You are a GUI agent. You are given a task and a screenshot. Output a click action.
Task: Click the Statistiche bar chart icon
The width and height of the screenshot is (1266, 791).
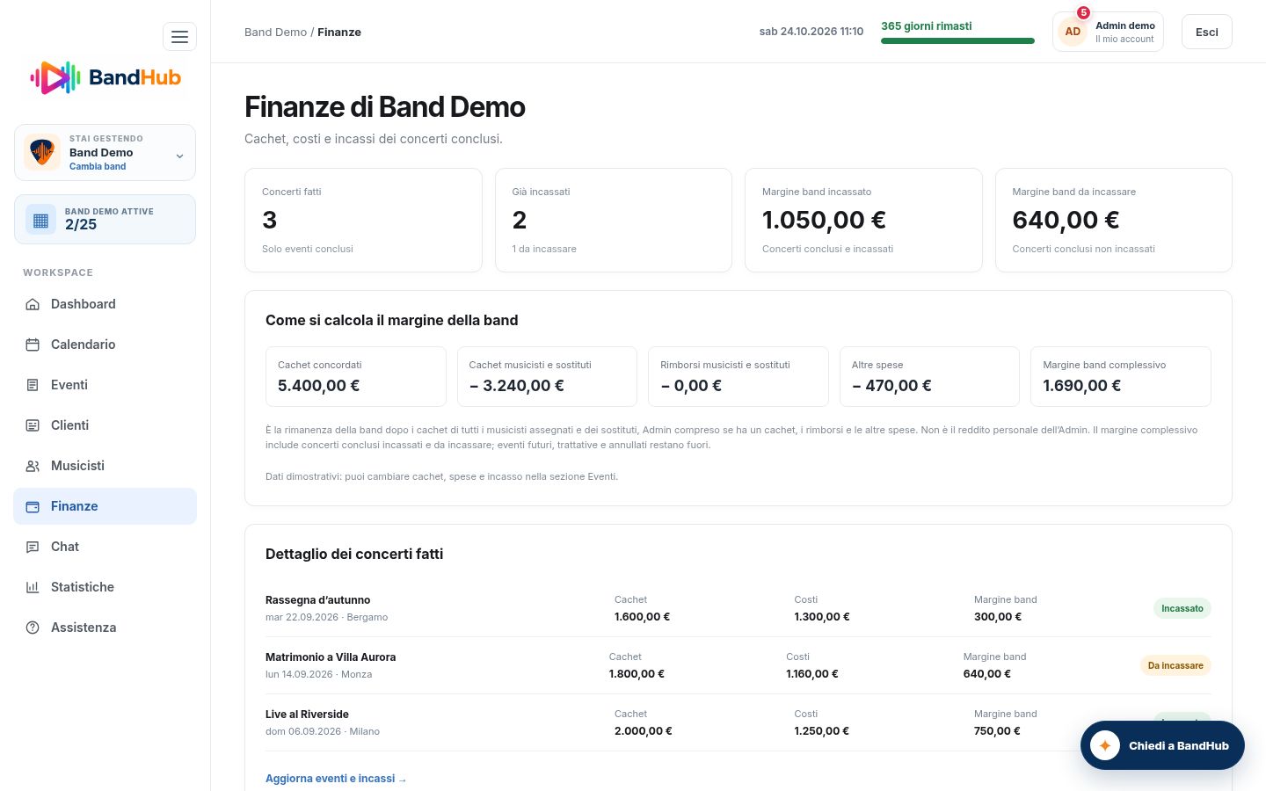pos(33,587)
